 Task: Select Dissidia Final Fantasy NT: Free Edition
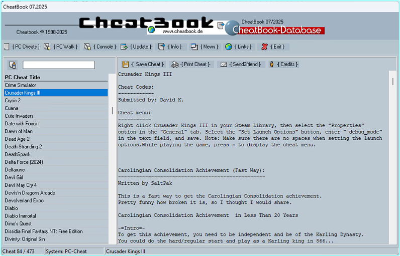coord(56,231)
